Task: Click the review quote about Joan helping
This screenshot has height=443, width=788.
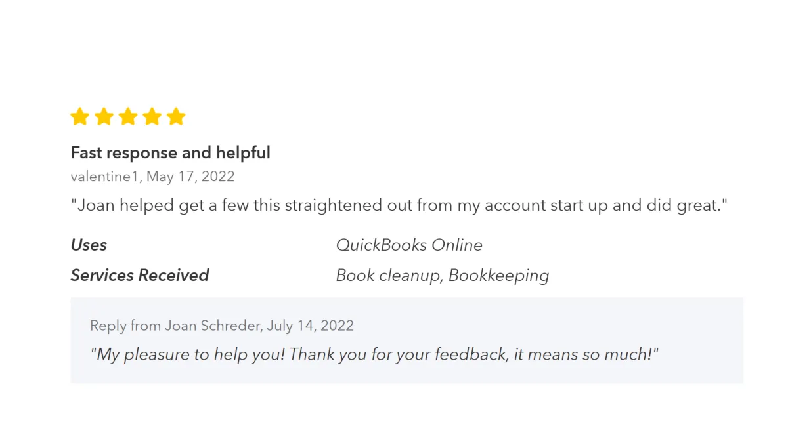Action: [399, 205]
